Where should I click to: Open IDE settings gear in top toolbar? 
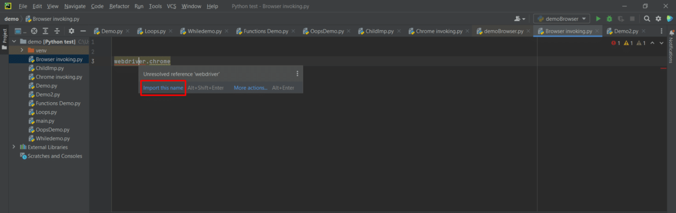658,19
